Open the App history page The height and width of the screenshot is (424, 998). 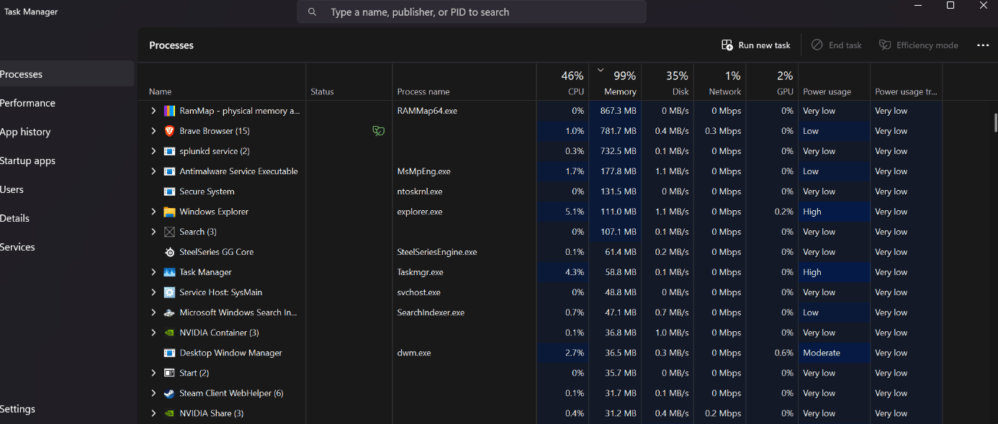pos(67,132)
